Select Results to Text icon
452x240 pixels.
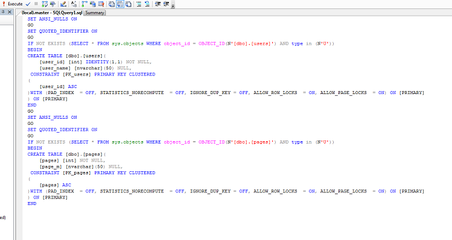click(112, 4)
